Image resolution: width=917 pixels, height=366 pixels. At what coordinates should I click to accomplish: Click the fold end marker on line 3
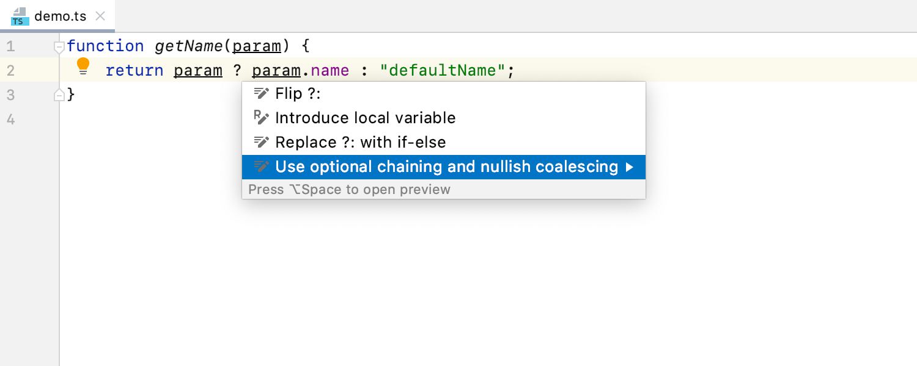59,95
